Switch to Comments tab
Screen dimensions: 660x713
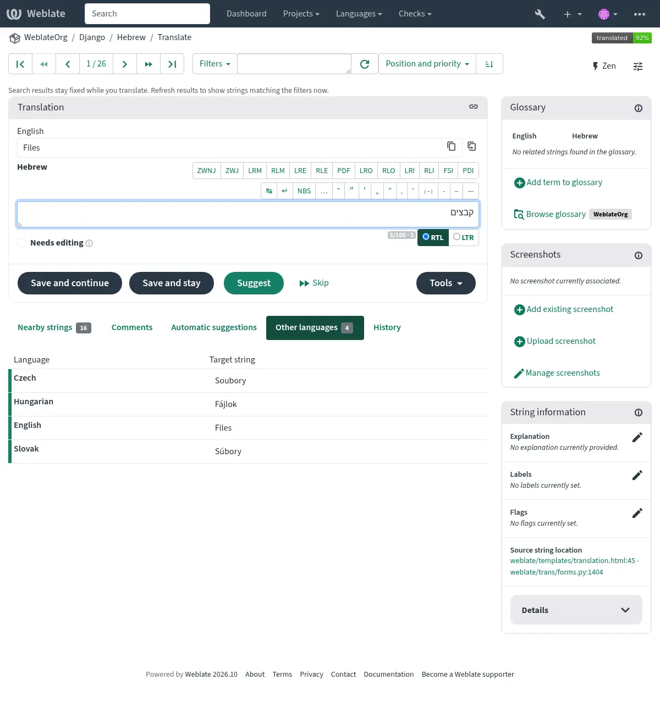[132, 328]
